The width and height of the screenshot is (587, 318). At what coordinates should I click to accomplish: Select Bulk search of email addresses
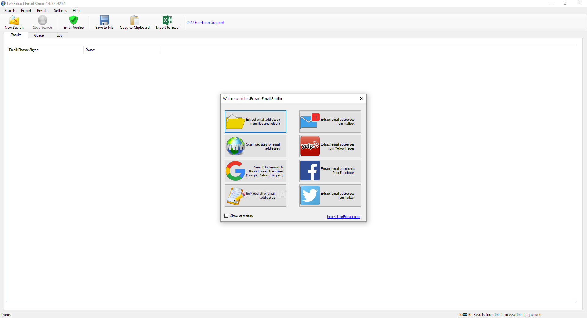256,196
